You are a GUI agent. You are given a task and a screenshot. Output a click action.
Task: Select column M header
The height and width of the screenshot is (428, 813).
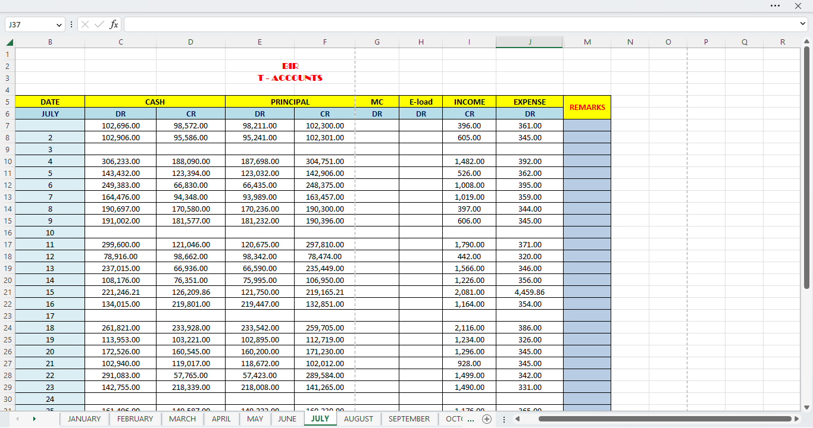click(587, 42)
